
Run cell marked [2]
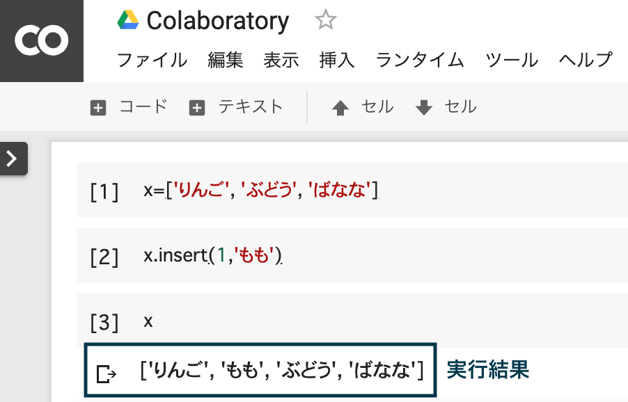click(x=104, y=257)
